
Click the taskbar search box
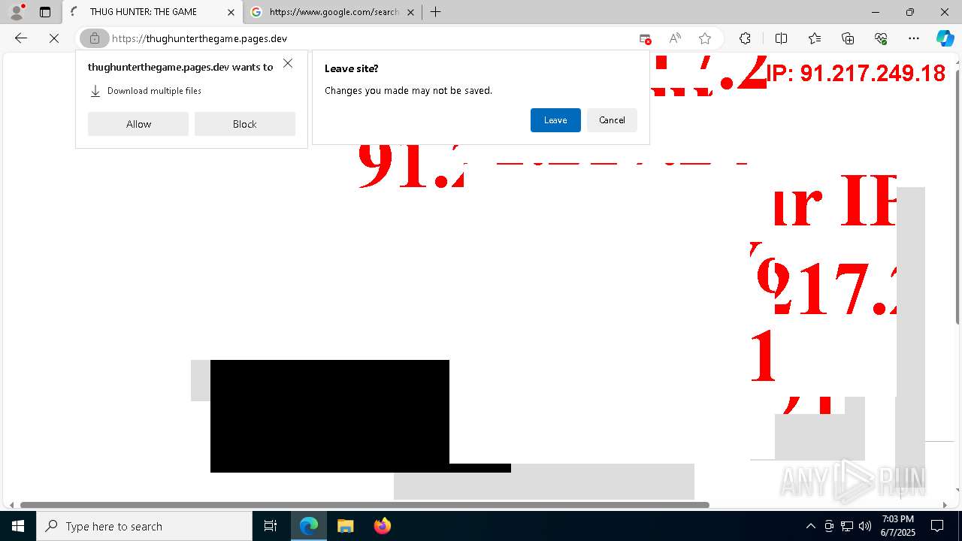[144, 526]
